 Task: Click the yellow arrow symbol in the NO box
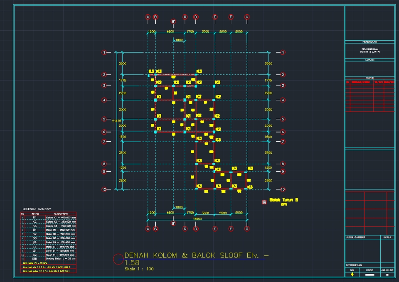point(353,275)
